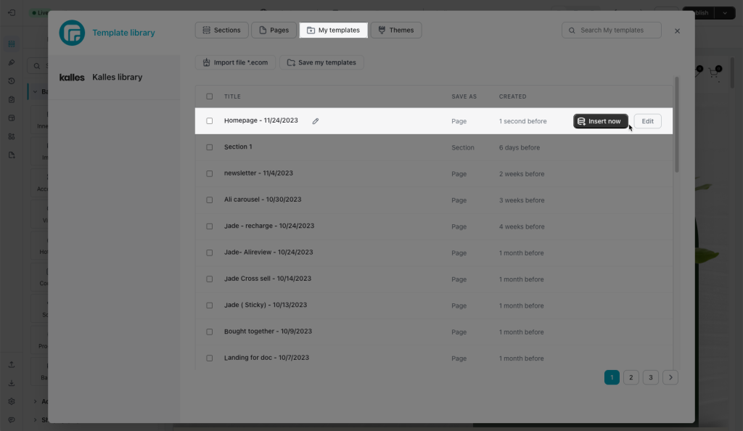The height and width of the screenshot is (431, 743).
Task: Focus the Search My templates field
Action: [x=611, y=30]
